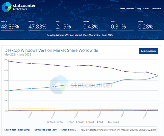164x136 pixels.
Task: Toggle Win8 series in chart legend
Action: [99, 122]
